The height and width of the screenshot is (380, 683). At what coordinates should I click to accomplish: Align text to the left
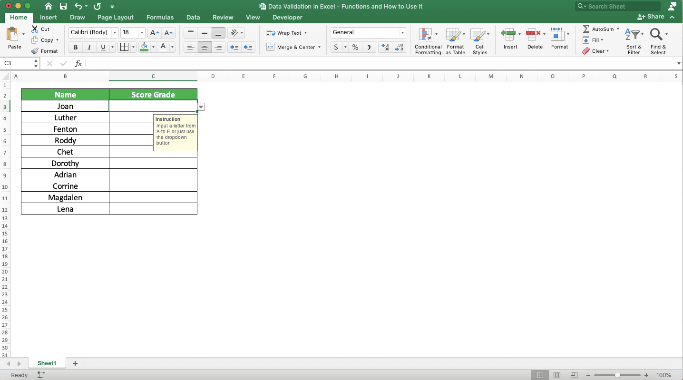click(190, 47)
